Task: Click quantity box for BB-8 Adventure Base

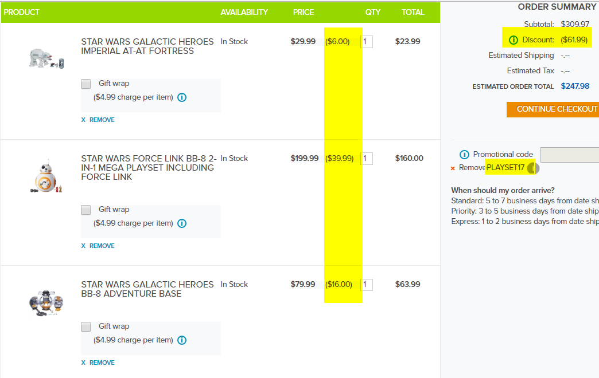Action: (367, 285)
